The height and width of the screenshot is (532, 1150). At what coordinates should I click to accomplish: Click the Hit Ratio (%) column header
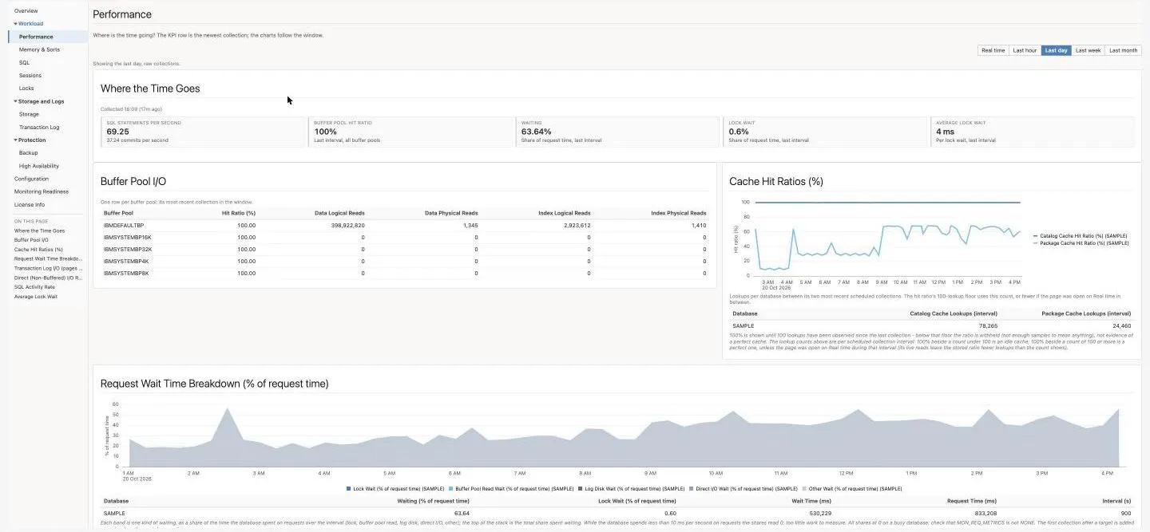pos(239,213)
